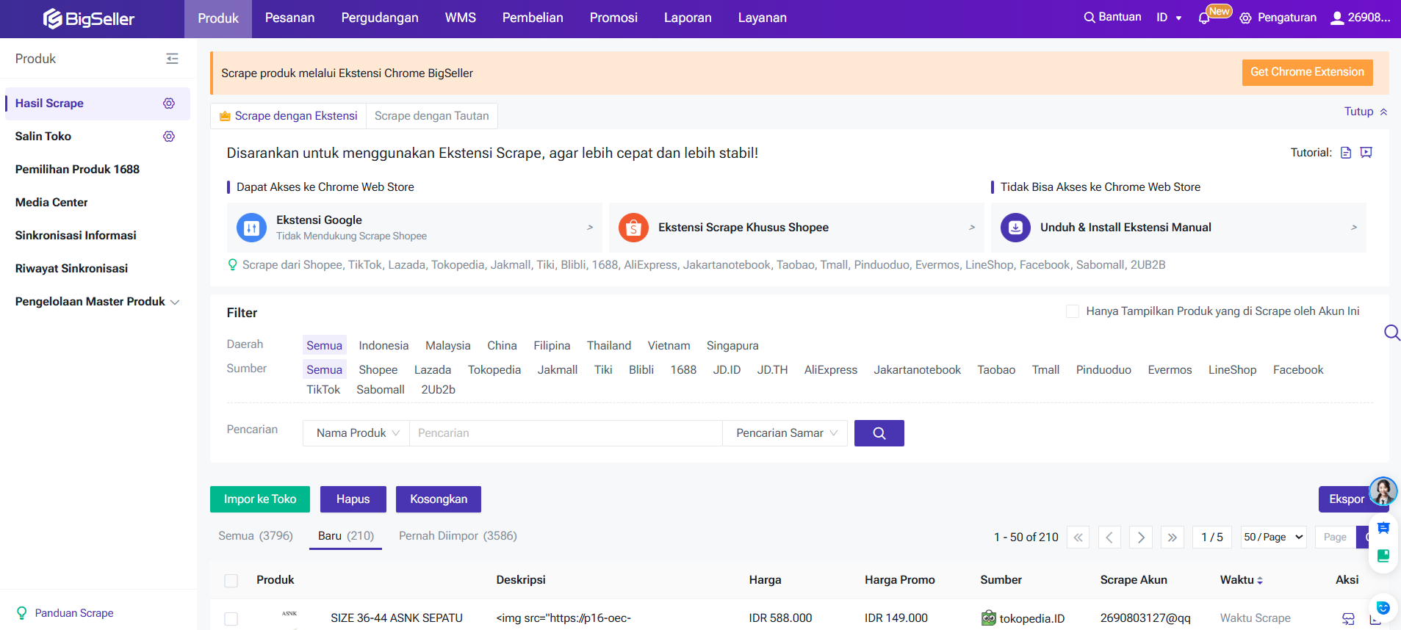Click the blue chat message floating icon
Screen dimensions: 1401x630
1383,527
